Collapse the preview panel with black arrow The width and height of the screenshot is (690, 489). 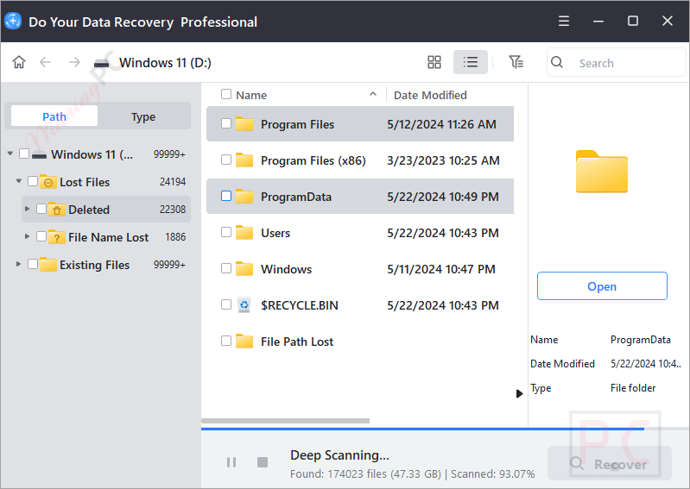point(519,393)
